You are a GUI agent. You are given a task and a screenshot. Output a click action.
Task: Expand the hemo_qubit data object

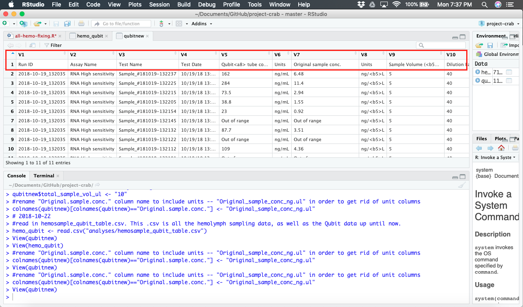click(477, 72)
